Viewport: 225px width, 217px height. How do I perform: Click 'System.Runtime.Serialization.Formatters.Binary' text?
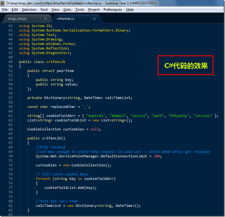coord(80,30)
